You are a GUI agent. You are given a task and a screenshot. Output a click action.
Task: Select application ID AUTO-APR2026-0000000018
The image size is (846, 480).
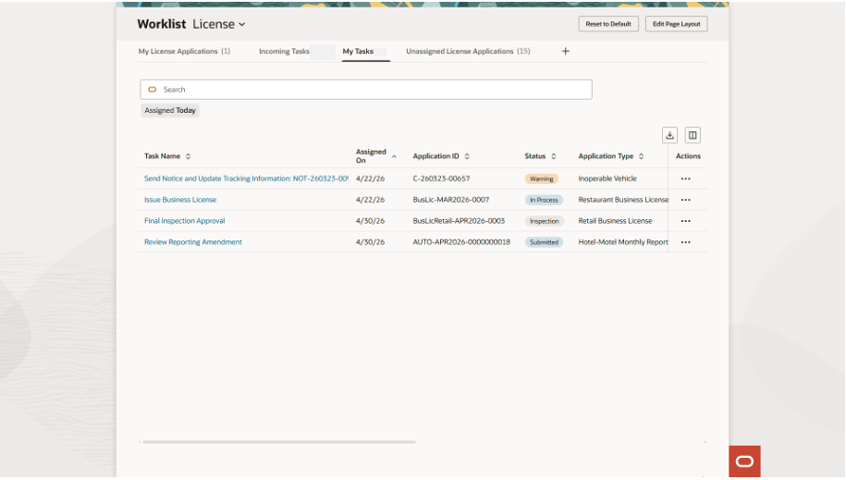(x=461, y=242)
